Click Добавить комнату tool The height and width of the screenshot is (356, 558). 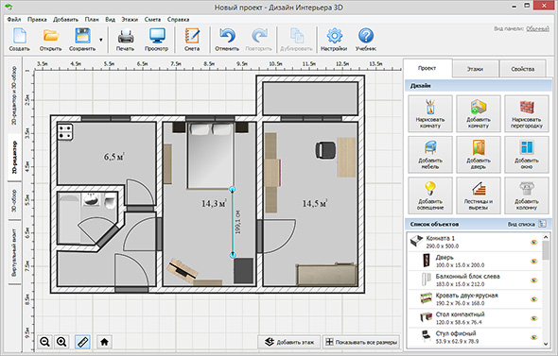pyautogui.click(x=479, y=113)
